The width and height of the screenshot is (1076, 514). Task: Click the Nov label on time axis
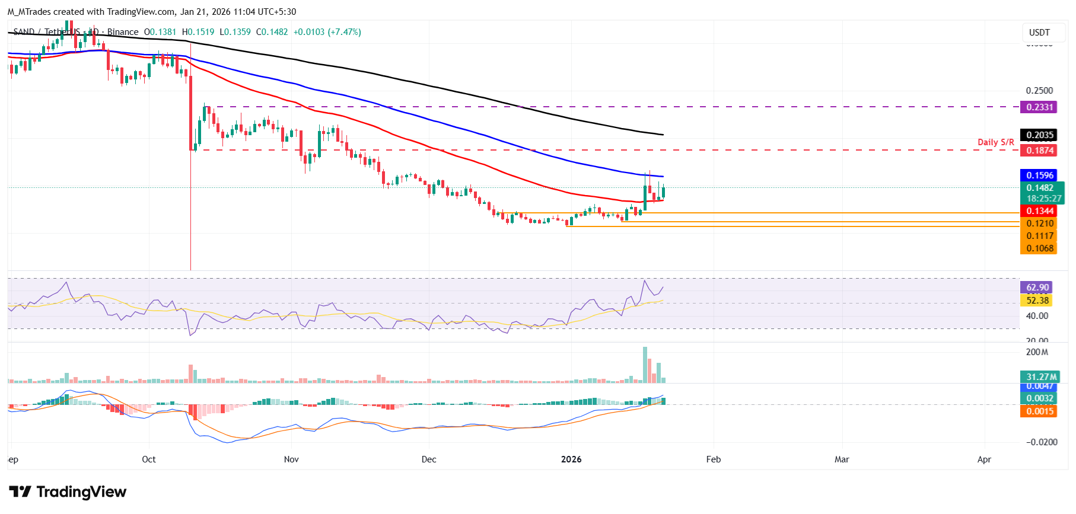coord(291,459)
